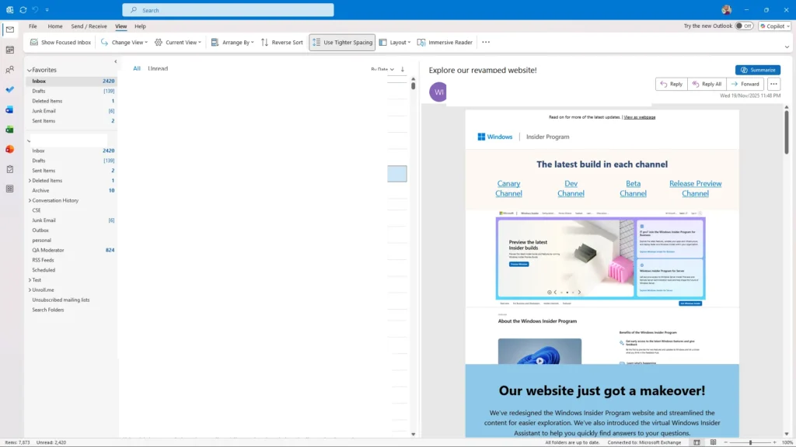The image size is (796, 447).
Task: Open the Mail module in the sidebar
Action: coord(9,29)
